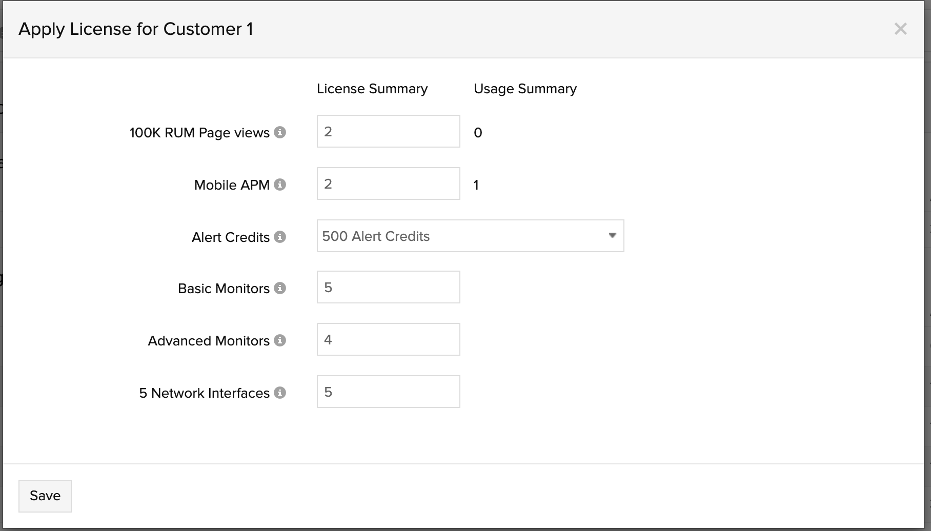Click the Mobile APM license input
Image resolution: width=931 pixels, height=531 pixels.
click(388, 184)
